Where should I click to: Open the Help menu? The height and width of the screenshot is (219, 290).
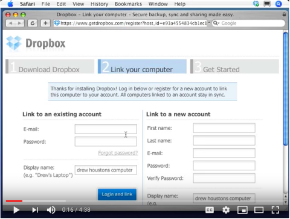click(180, 4)
